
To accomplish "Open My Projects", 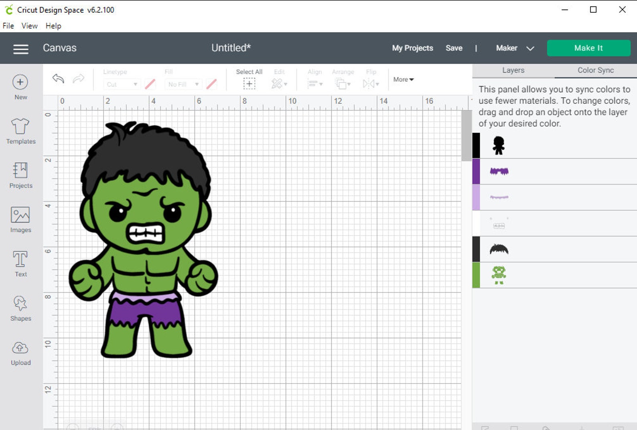I will pos(412,48).
